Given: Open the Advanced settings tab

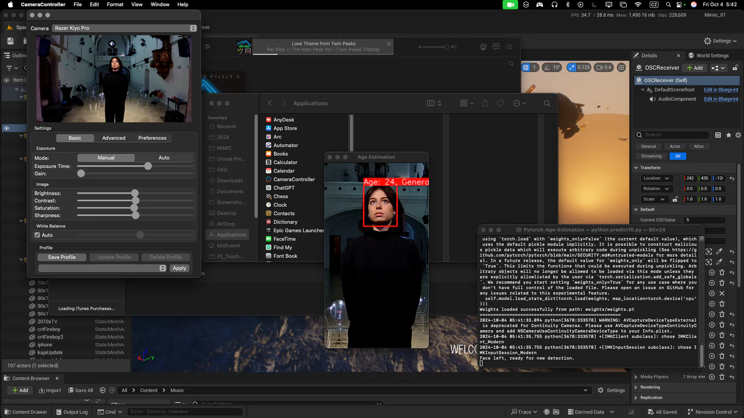Looking at the screenshot, I should 114,138.
